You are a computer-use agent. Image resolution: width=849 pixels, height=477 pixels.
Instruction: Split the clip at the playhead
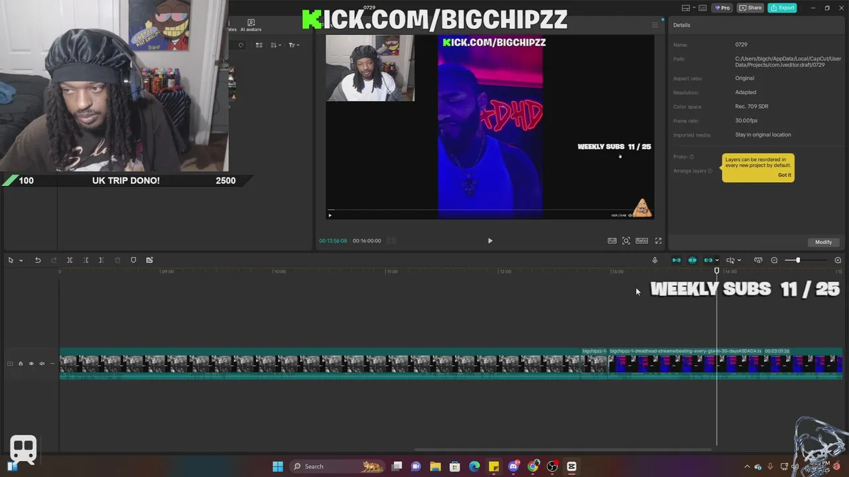[x=70, y=260]
